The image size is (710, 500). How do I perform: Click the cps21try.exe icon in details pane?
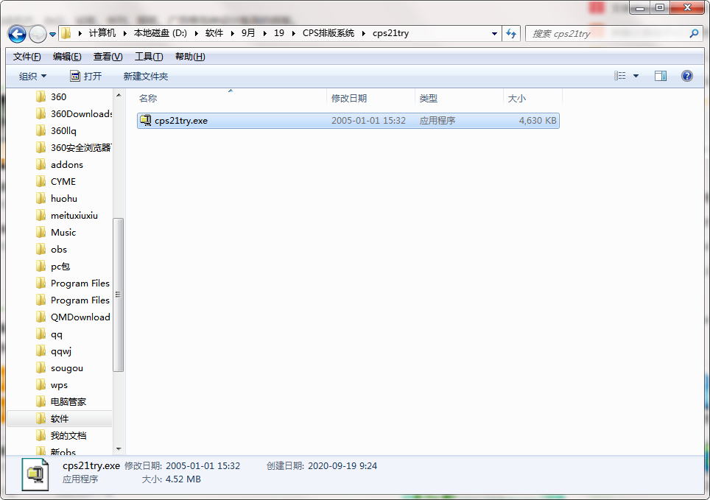pyautogui.click(x=35, y=471)
